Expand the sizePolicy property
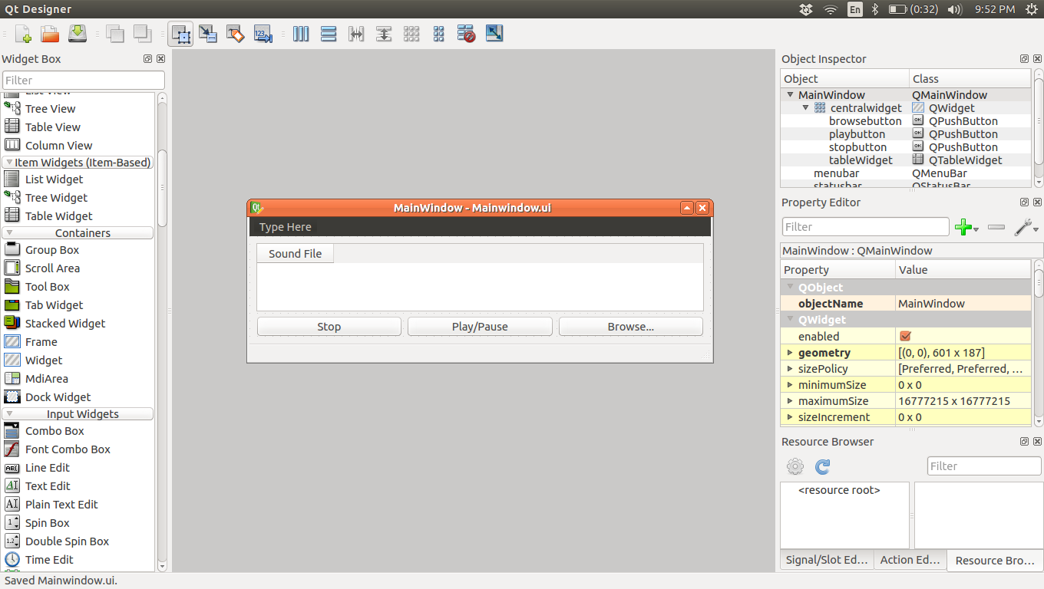The width and height of the screenshot is (1044, 589). pos(790,368)
